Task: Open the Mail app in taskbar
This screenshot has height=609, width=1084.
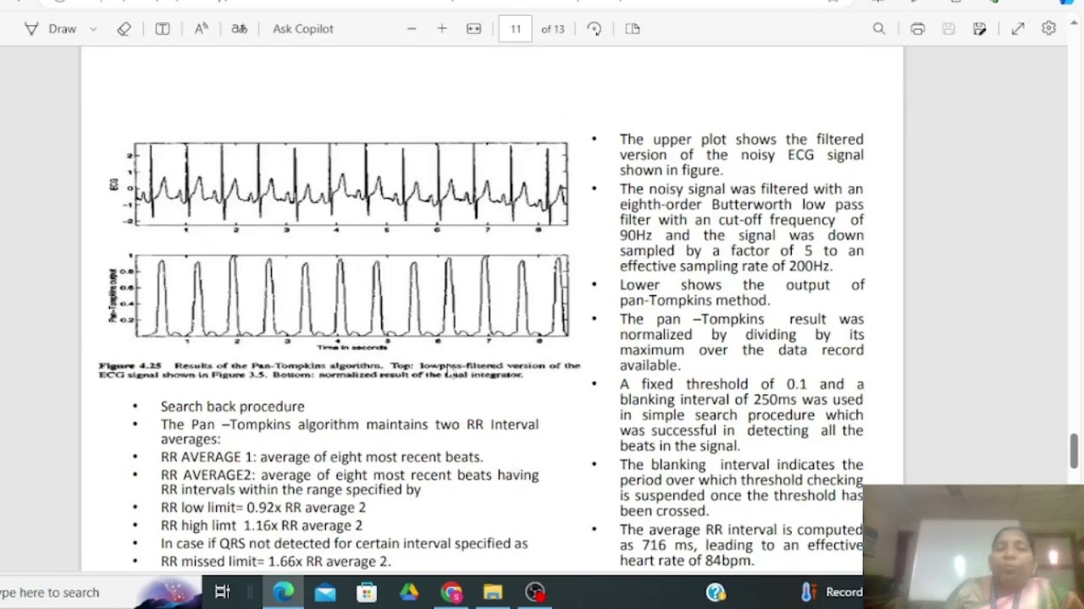Action: click(325, 592)
